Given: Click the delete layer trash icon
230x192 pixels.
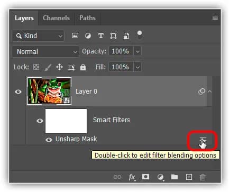Looking at the screenshot, I should pos(203,177).
